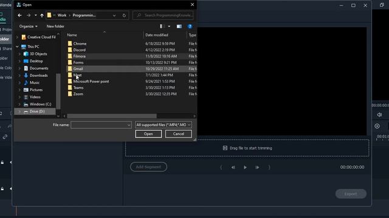Open the dialog Help icon

point(190,26)
